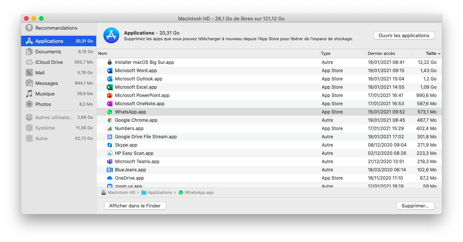Image resolution: width=463 pixels, height=242 pixels.
Task: Click the Musique note icon in sidebar
Action: pos(29,94)
